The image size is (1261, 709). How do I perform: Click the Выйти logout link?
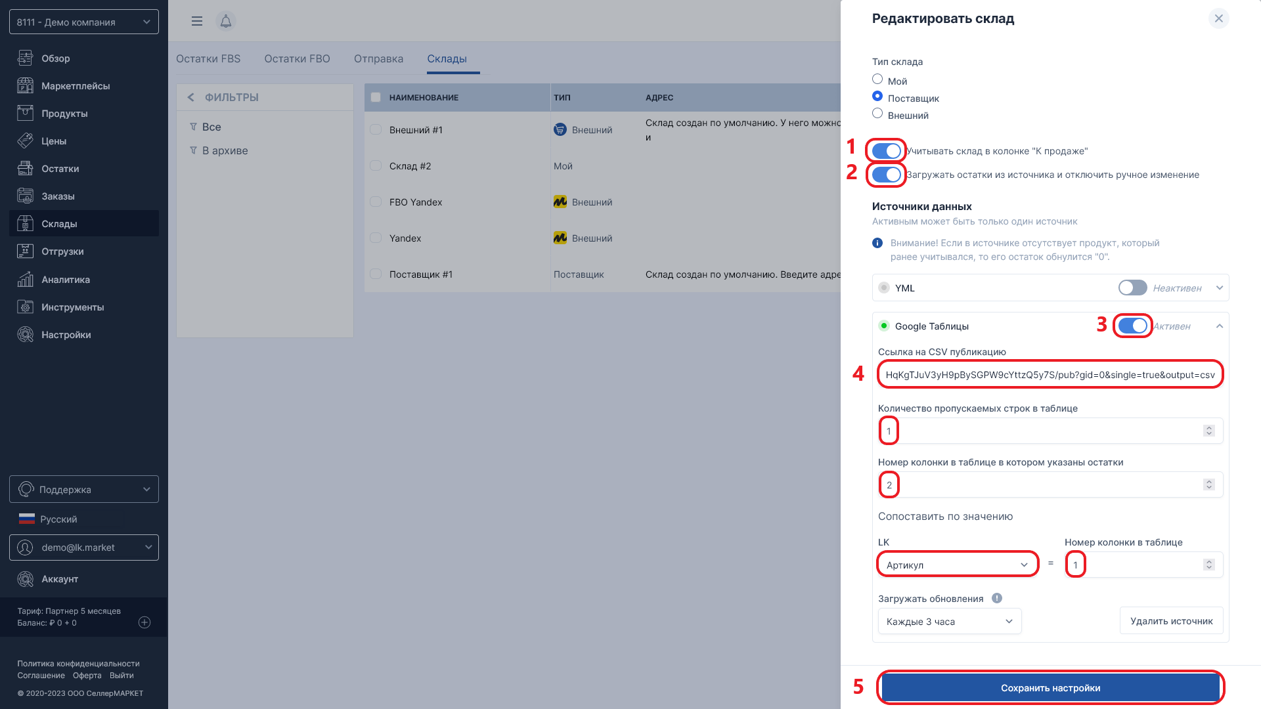(122, 675)
